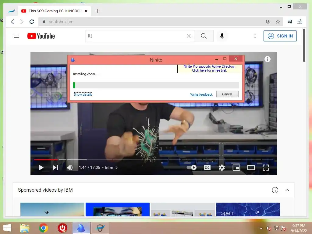Open the red power app in taskbar

click(62, 228)
